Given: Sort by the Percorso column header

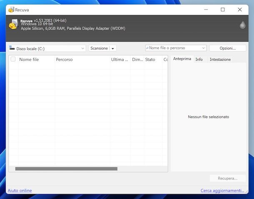Looking at the screenshot, I should coord(82,60).
